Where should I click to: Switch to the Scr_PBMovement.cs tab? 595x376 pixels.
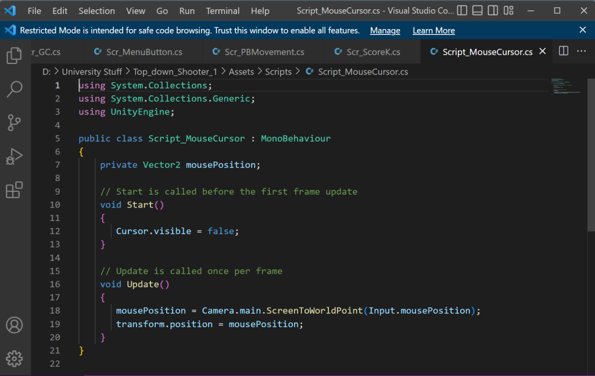click(x=264, y=52)
